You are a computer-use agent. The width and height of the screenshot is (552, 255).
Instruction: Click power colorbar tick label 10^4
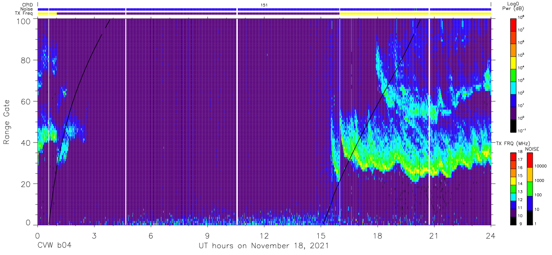(522, 67)
